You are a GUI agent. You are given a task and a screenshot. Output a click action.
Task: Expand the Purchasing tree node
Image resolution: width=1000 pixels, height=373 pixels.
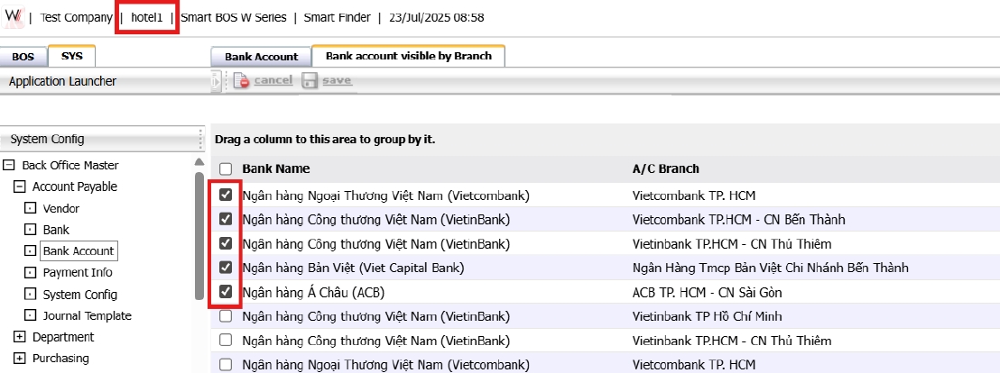point(20,358)
